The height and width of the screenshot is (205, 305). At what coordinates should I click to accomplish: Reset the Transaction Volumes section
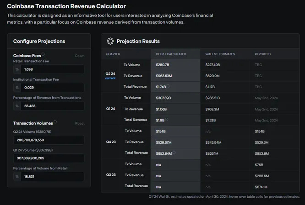(80, 123)
